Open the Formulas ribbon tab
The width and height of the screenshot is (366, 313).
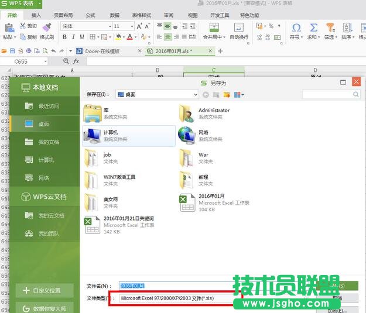(90, 15)
